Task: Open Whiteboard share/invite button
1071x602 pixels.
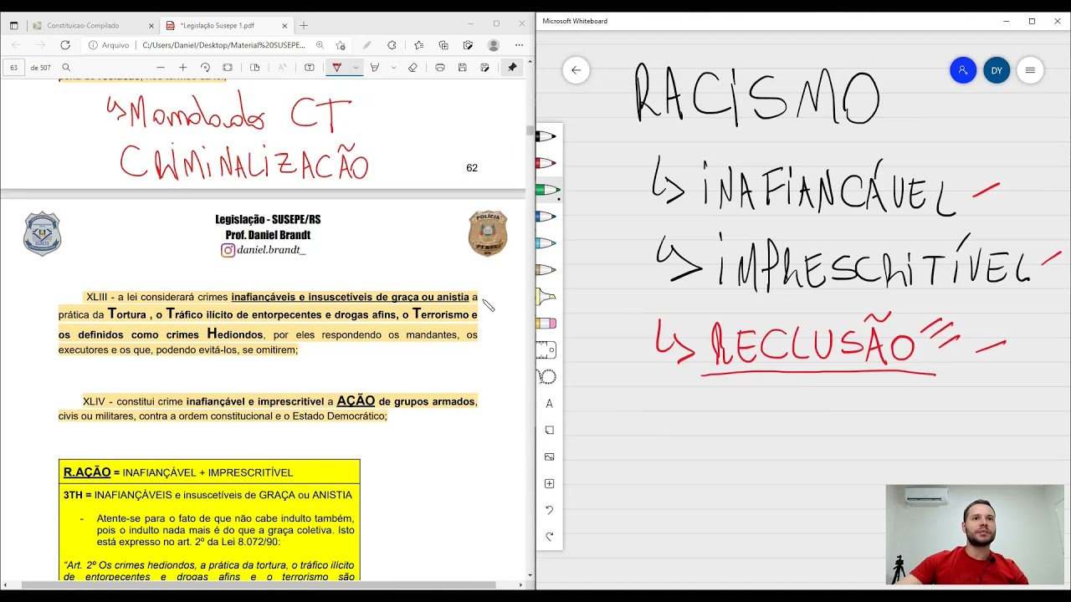Action: (963, 70)
